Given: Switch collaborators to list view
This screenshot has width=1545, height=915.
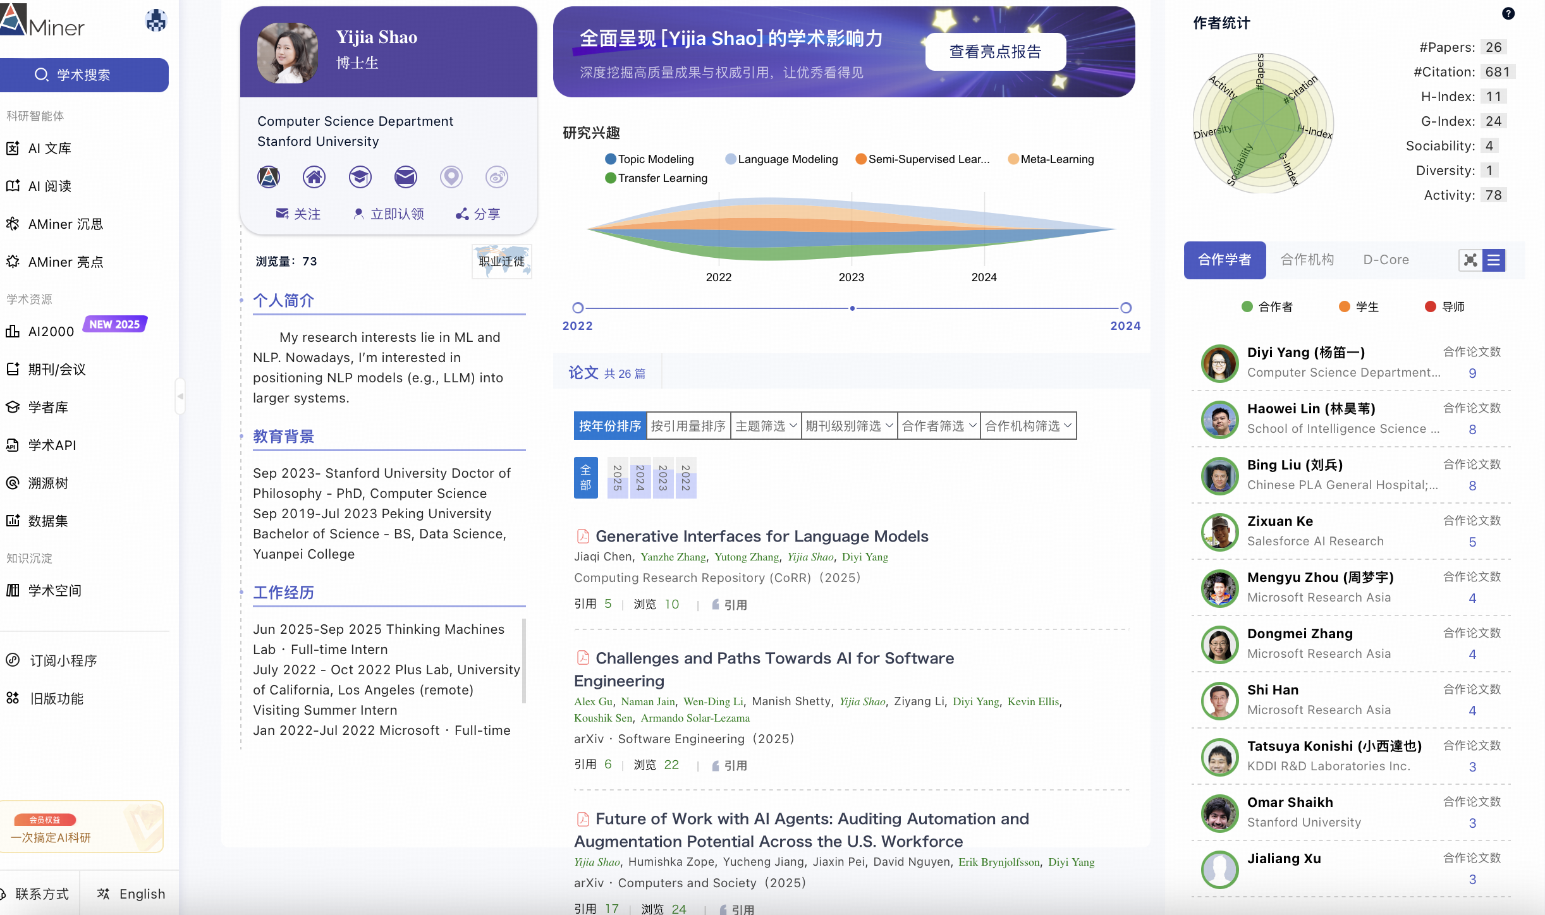Looking at the screenshot, I should pos(1494,260).
